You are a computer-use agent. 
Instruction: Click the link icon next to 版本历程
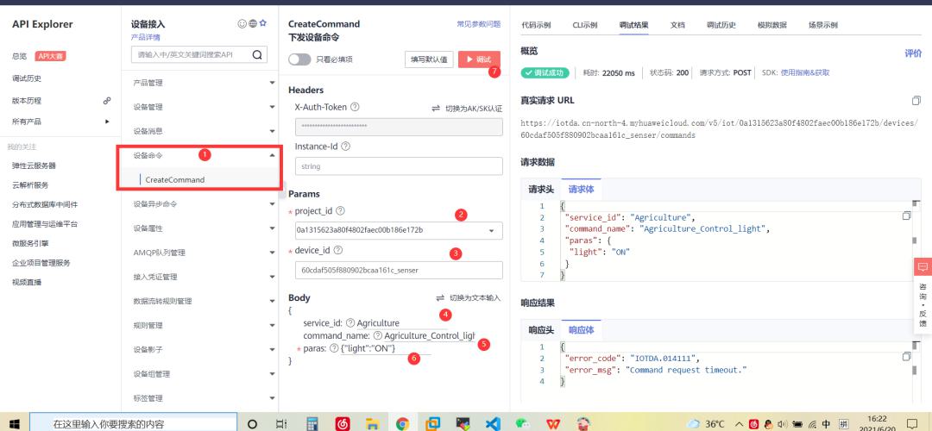coord(107,101)
